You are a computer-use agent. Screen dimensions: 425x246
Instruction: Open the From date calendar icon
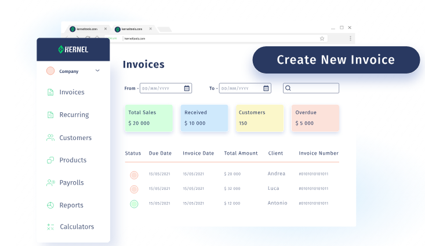[187, 88]
